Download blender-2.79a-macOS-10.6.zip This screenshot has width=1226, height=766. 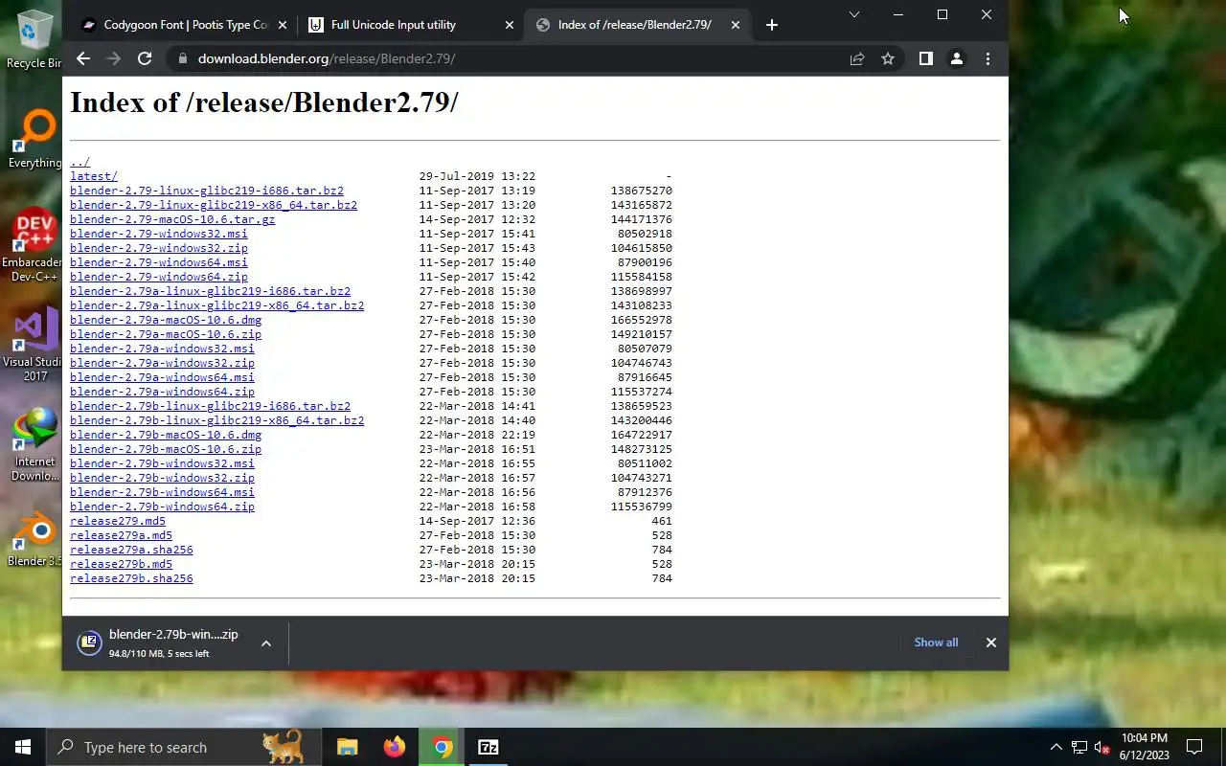(x=166, y=334)
